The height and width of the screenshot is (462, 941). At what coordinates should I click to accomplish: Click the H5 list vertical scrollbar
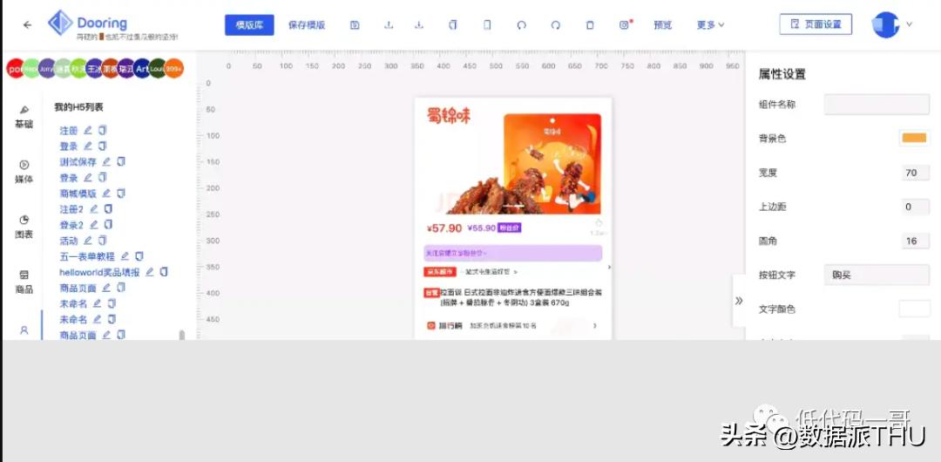(x=182, y=335)
